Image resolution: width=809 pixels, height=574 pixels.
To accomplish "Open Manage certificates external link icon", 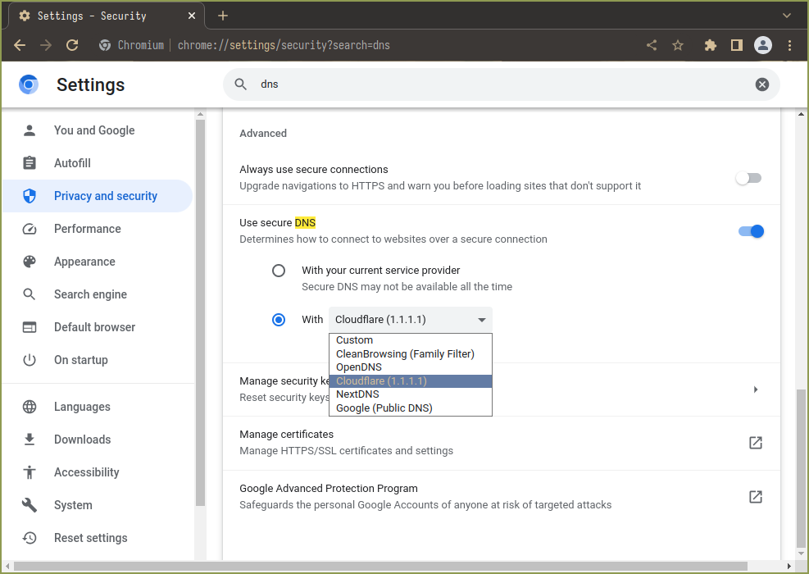I will [x=756, y=443].
